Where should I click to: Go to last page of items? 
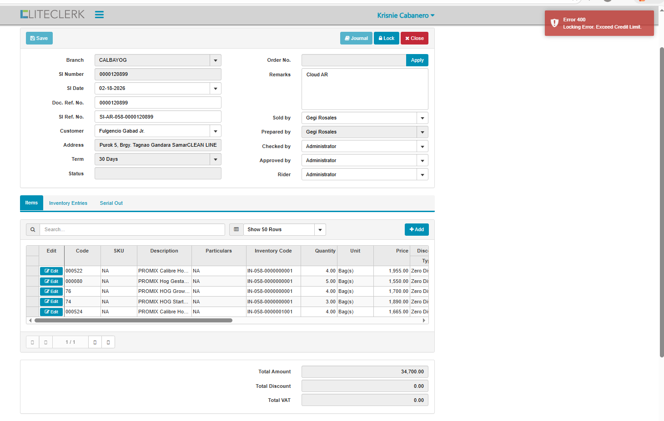pyautogui.click(x=108, y=342)
